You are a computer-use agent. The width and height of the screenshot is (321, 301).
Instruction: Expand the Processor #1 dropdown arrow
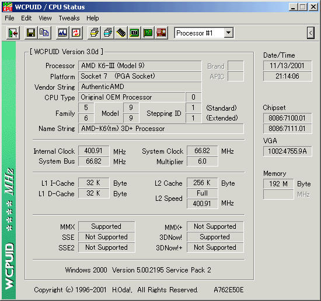point(228,33)
